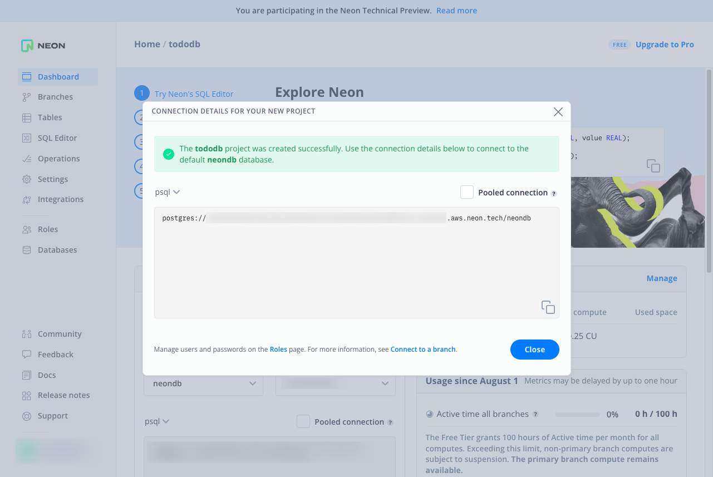This screenshot has height=477, width=713.
Task: Click the Branches fork icon in the sidebar
Action: pos(27,97)
